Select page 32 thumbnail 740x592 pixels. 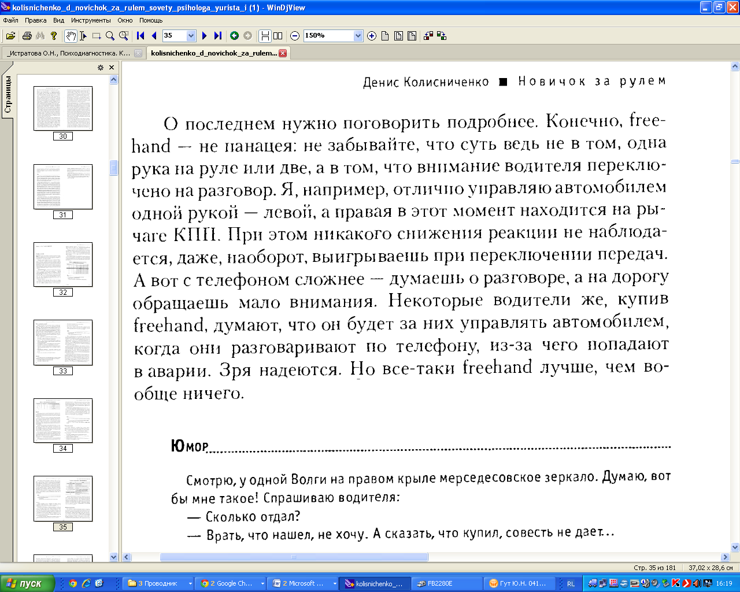(x=63, y=265)
